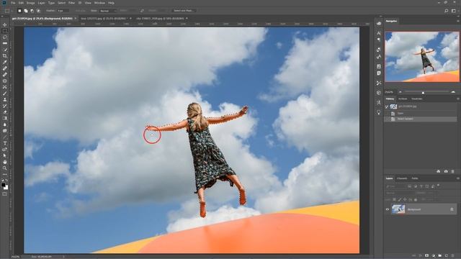Enable Intersect with selection mode

(38, 11)
